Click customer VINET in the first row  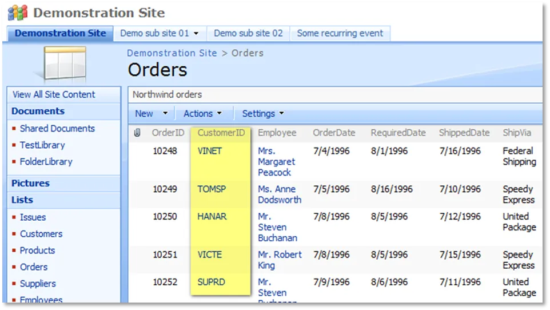[209, 151]
